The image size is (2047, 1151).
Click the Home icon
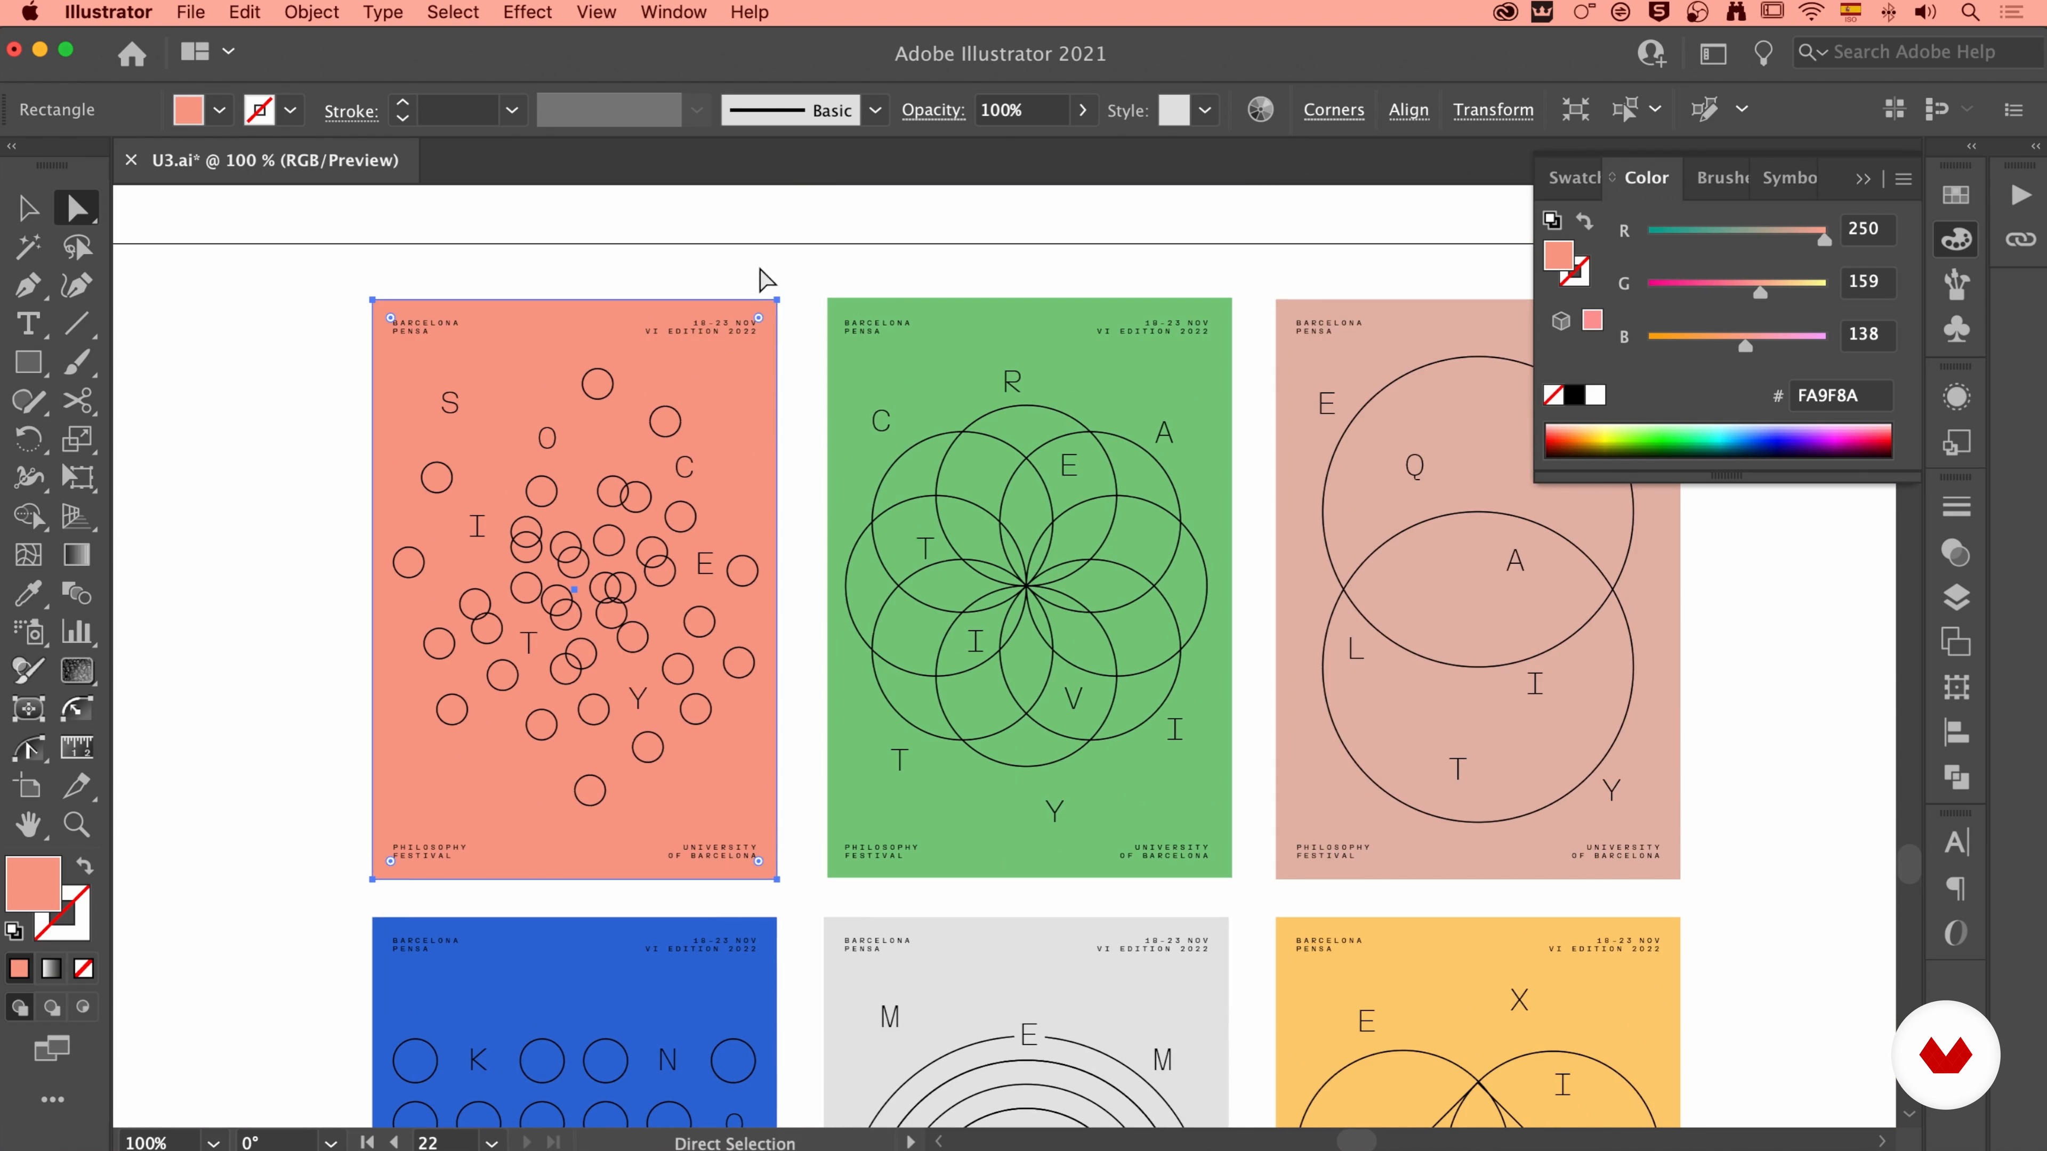click(132, 53)
